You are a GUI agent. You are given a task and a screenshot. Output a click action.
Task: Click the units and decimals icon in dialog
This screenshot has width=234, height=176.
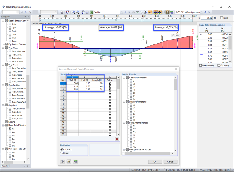coord(75,161)
